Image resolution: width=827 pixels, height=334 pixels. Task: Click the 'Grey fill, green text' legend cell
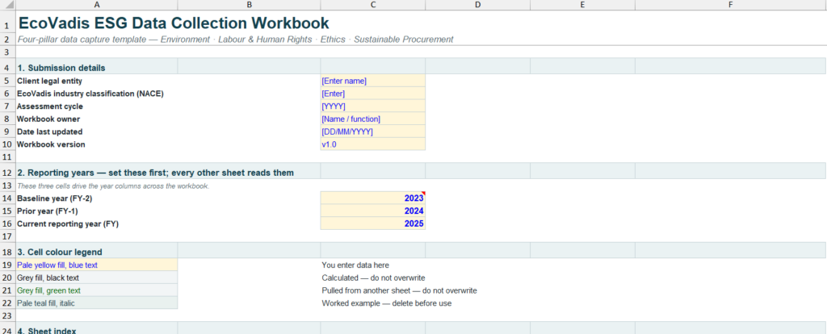[x=97, y=290]
